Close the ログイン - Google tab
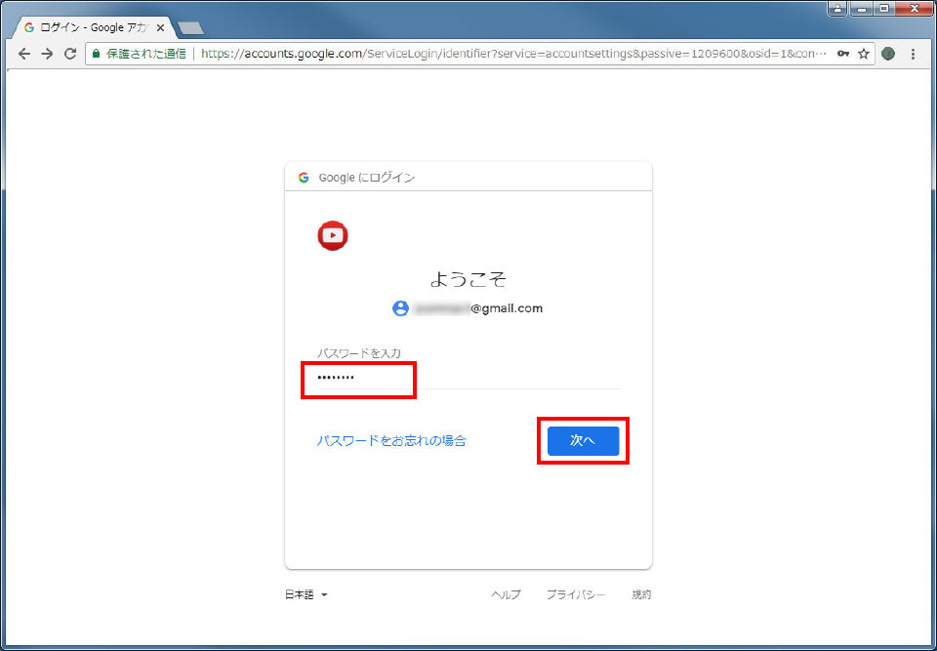The height and width of the screenshot is (651, 937). pos(160,28)
